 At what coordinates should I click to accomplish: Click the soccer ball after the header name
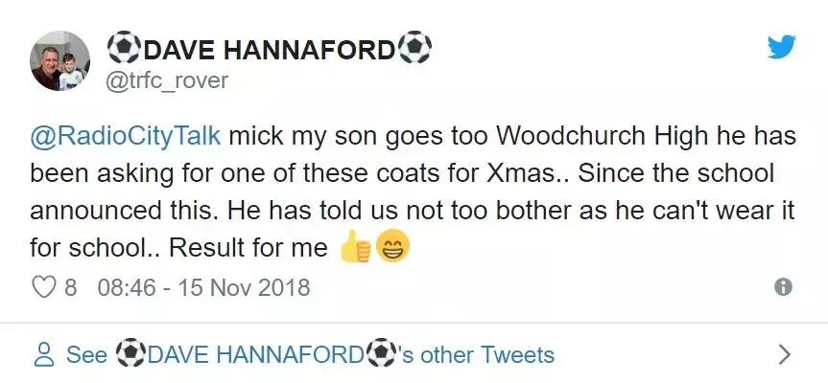414,47
